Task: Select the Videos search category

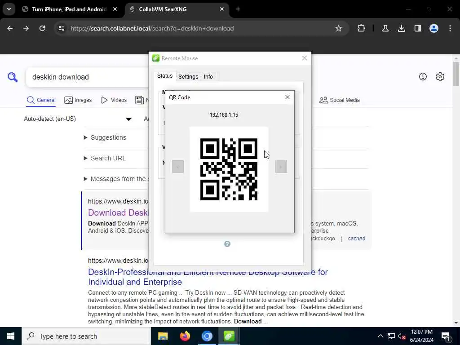Action: pyautogui.click(x=114, y=100)
